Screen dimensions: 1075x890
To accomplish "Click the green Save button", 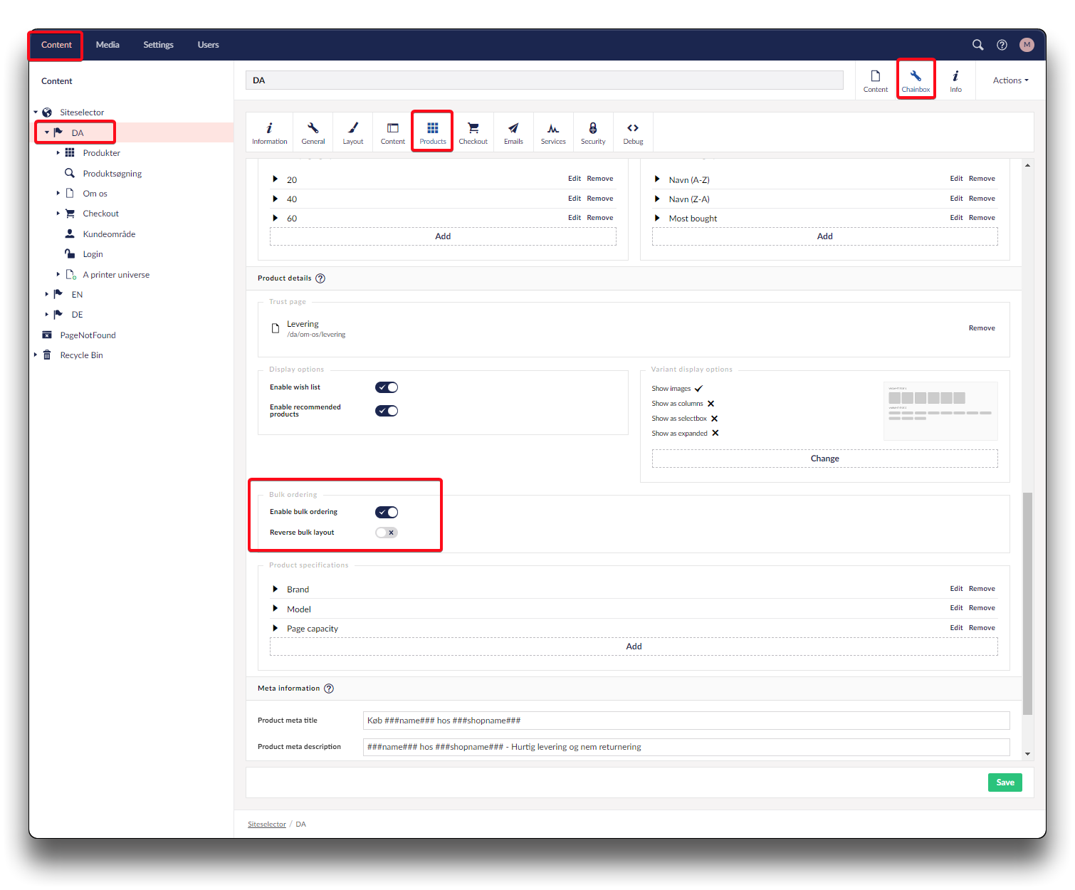I will (x=1005, y=782).
